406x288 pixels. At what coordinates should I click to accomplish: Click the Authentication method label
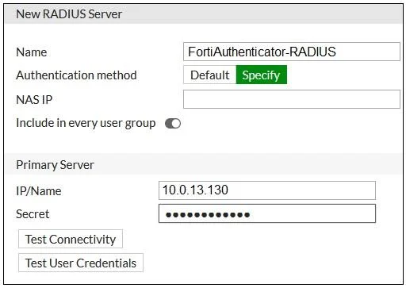[x=76, y=75]
